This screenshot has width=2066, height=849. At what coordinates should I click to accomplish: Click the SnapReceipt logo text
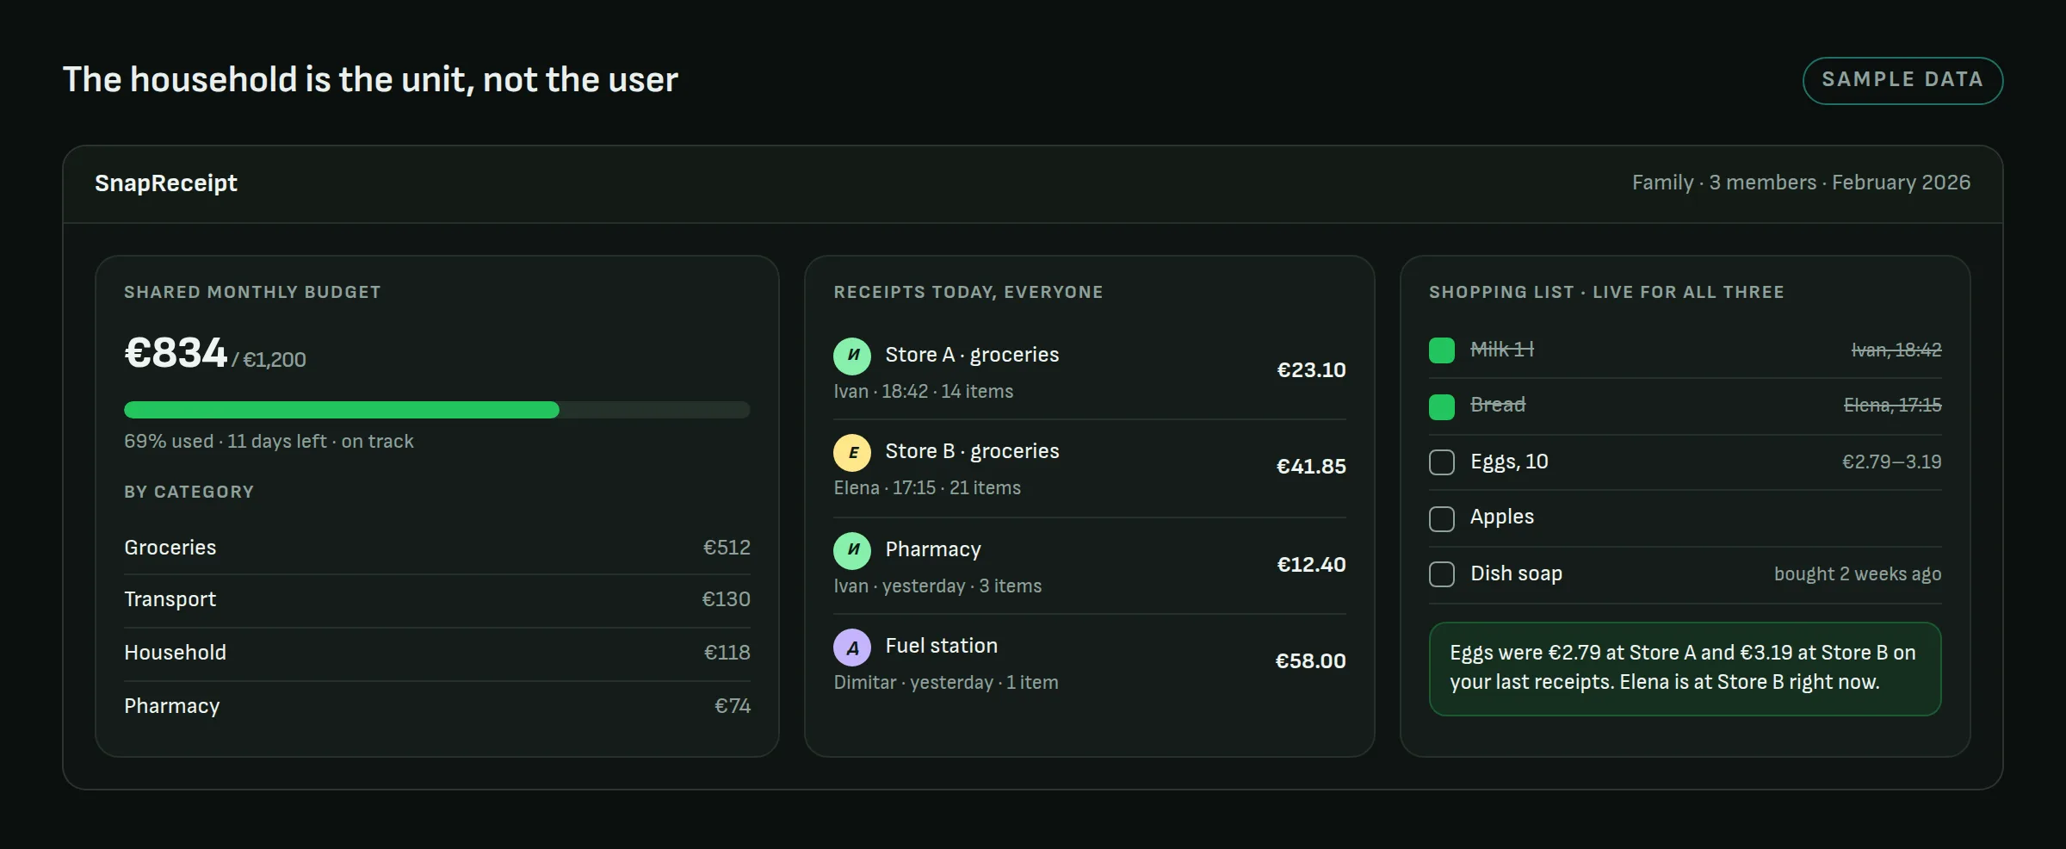pos(165,183)
